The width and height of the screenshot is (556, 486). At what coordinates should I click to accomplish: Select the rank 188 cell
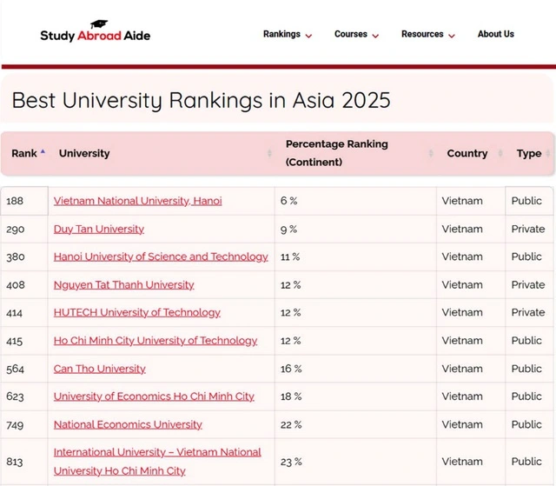tap(24, 201)
